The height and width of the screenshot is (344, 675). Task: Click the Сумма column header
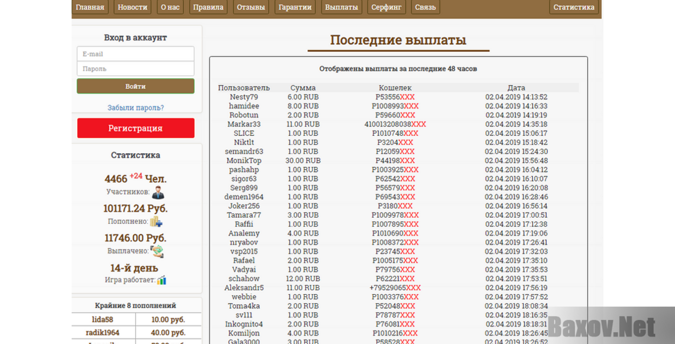(x=303, y=88)
